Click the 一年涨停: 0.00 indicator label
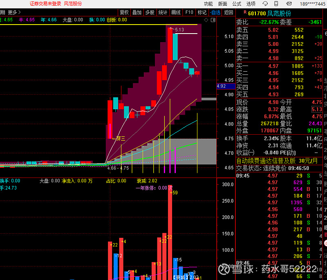The height and width of the screenshot is (280, 327). pos(152,188)
